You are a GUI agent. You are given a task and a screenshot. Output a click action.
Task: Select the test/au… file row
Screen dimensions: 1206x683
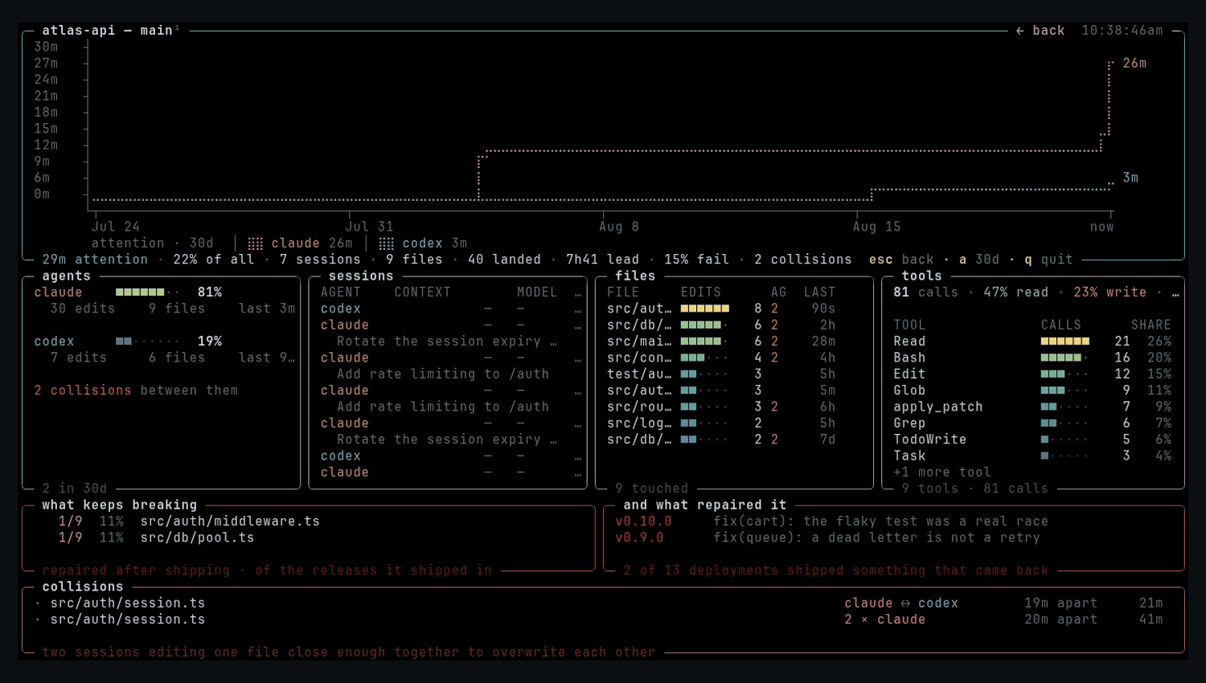pos(721,374)
